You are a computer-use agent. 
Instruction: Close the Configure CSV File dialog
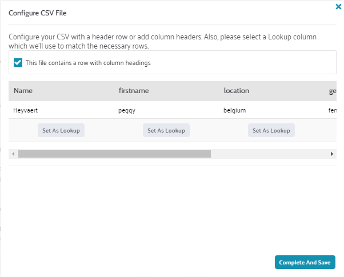338,7
